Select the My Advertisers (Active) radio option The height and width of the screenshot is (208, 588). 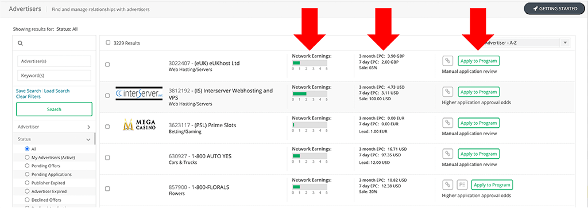pos(27,157)
